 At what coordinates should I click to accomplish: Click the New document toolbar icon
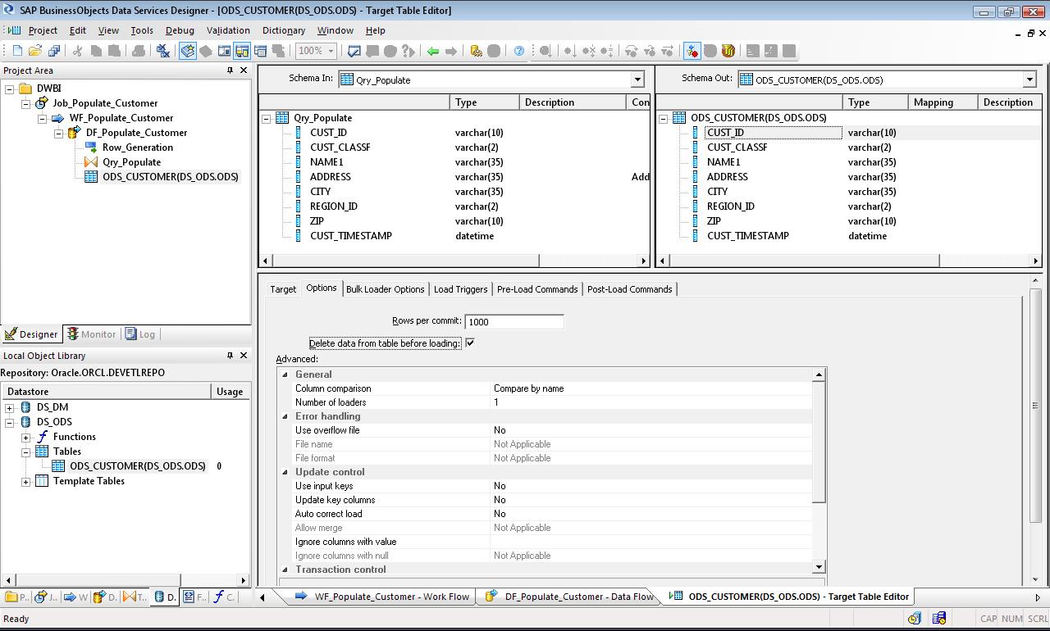coord(17,51)
